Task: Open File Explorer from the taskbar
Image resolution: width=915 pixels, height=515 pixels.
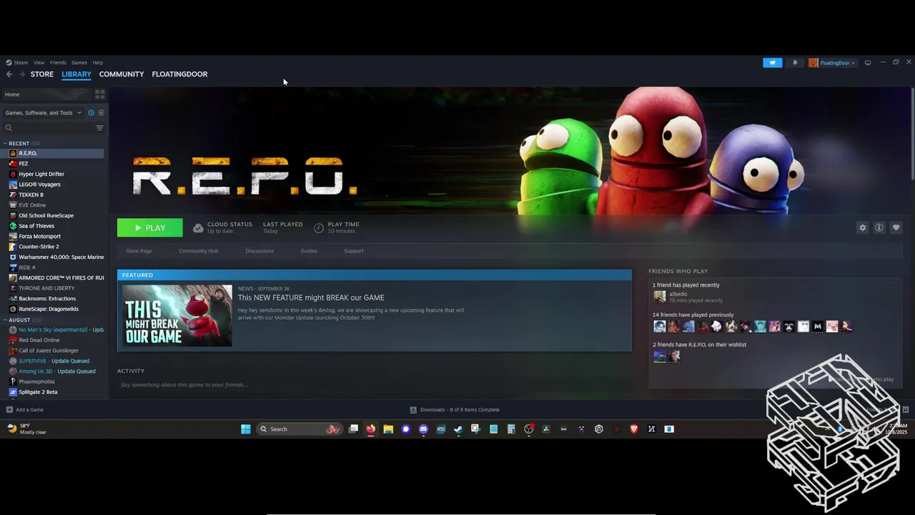Action: pyautogui.click(x=388, y=429)
